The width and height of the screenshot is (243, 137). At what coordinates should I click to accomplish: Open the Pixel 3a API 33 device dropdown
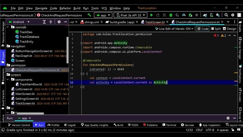pos(131,15)
